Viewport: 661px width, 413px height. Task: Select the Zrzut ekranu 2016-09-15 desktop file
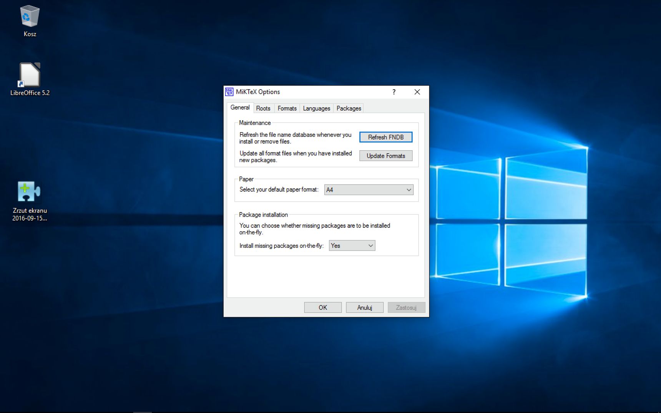tap(30, 201)
